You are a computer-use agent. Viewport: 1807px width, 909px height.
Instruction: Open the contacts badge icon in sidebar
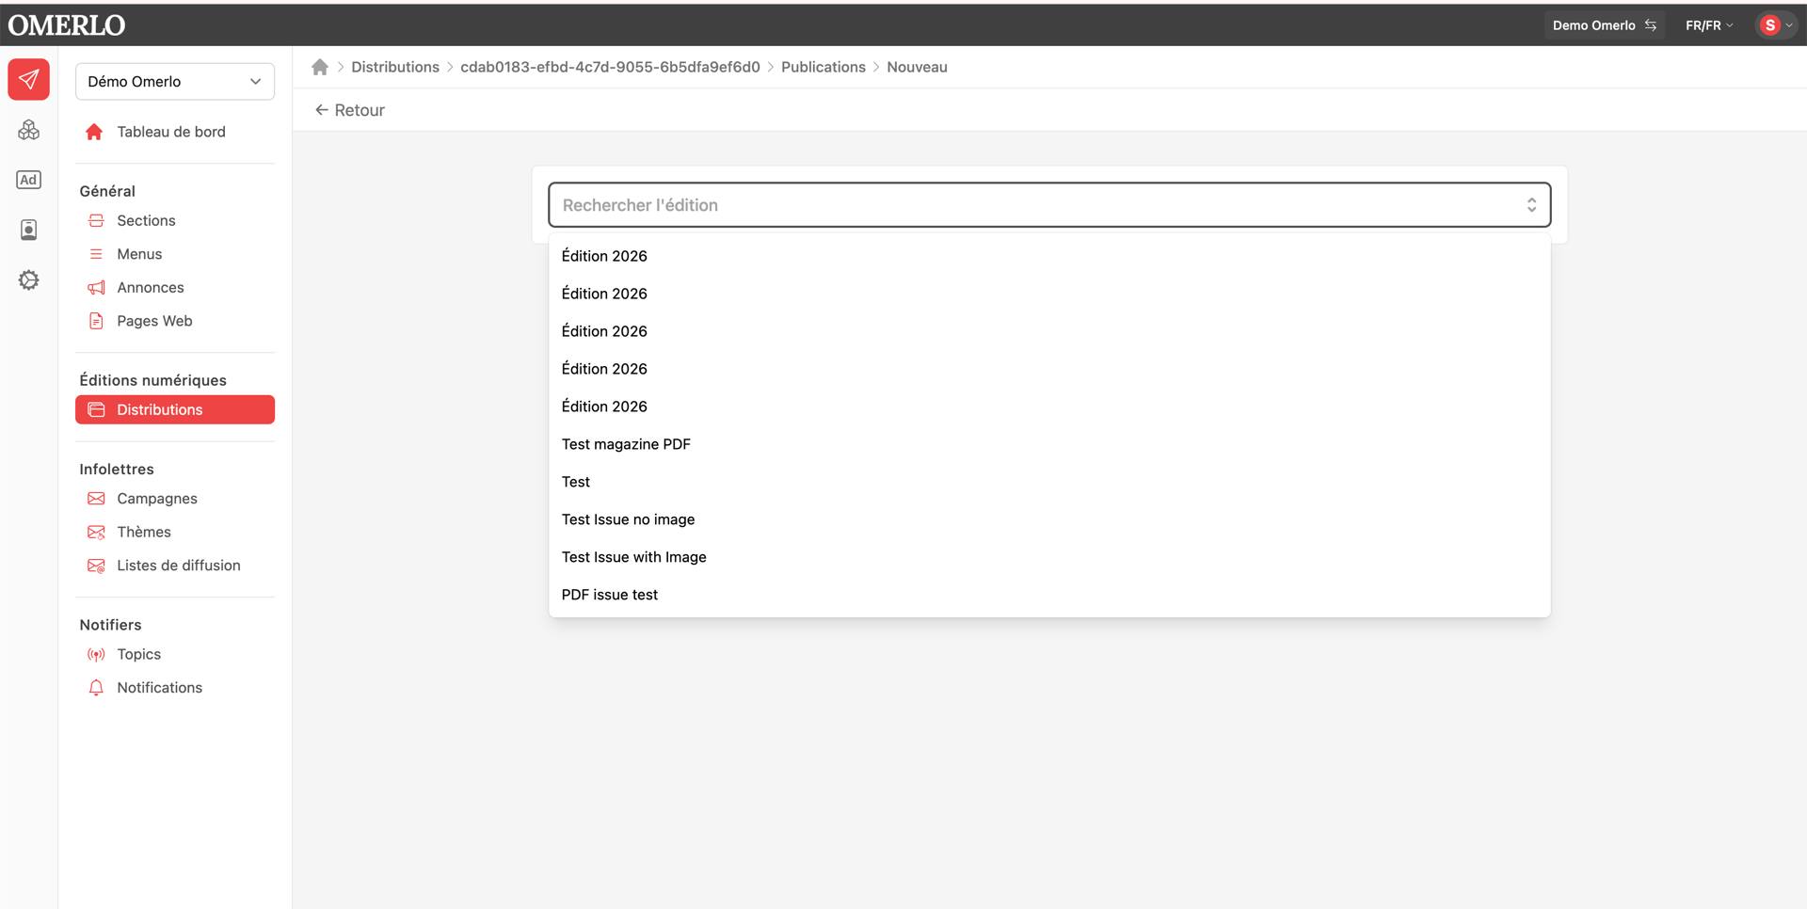point(28,230)
